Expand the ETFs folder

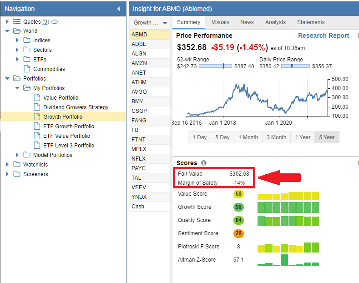click(17, 59)
